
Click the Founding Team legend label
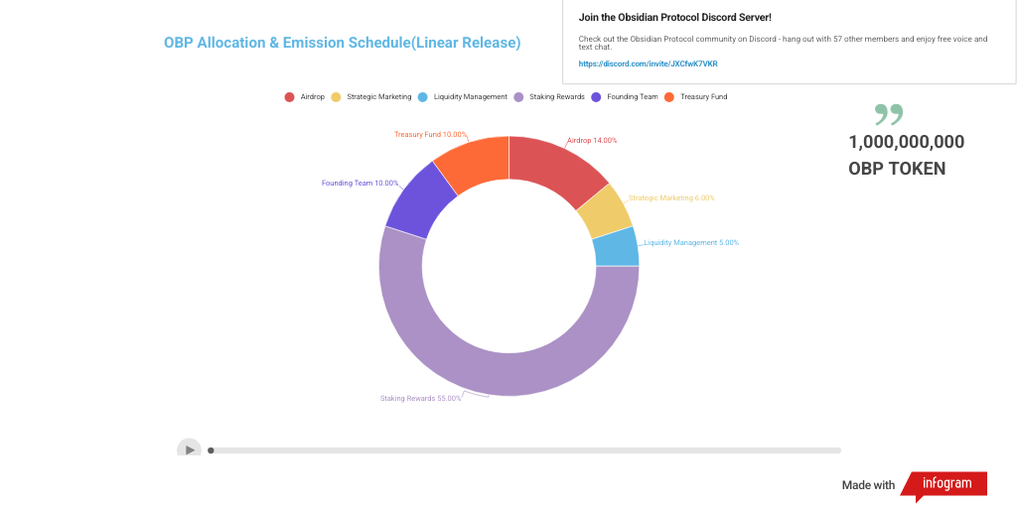633,97
